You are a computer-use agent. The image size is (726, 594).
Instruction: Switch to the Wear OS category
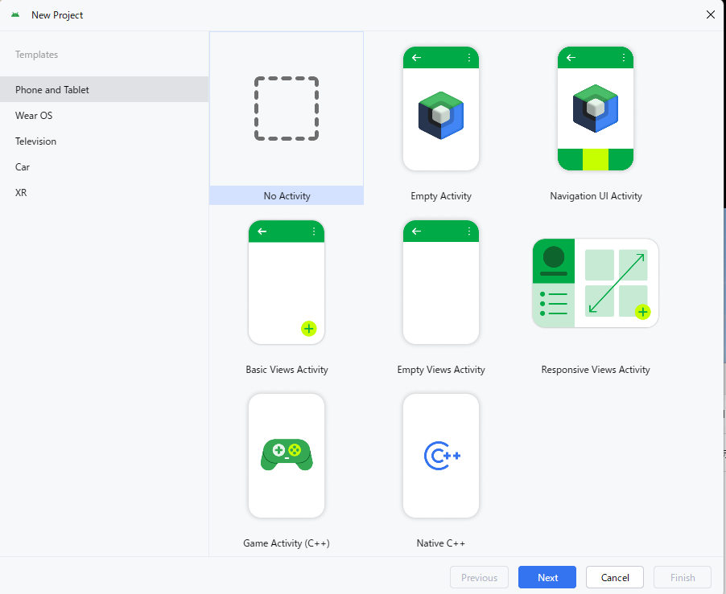34,116
